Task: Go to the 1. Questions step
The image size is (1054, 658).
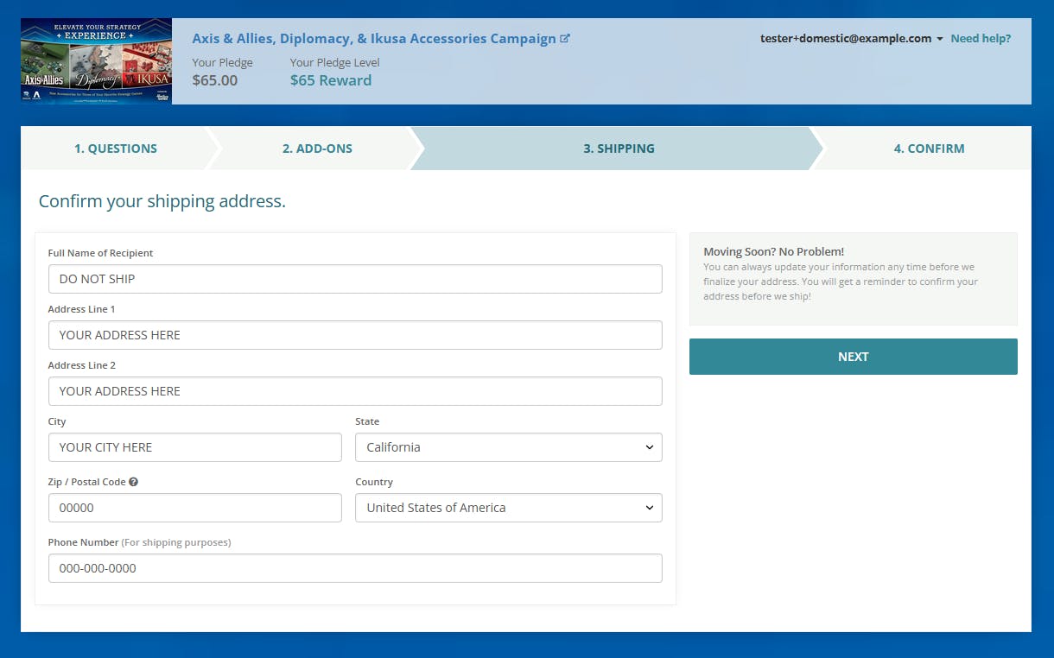Action: (x=116, y=149)
